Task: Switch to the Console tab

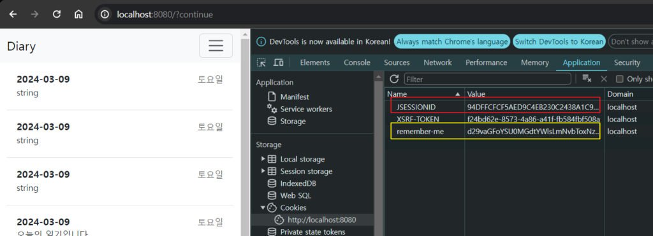Action: 357,63
